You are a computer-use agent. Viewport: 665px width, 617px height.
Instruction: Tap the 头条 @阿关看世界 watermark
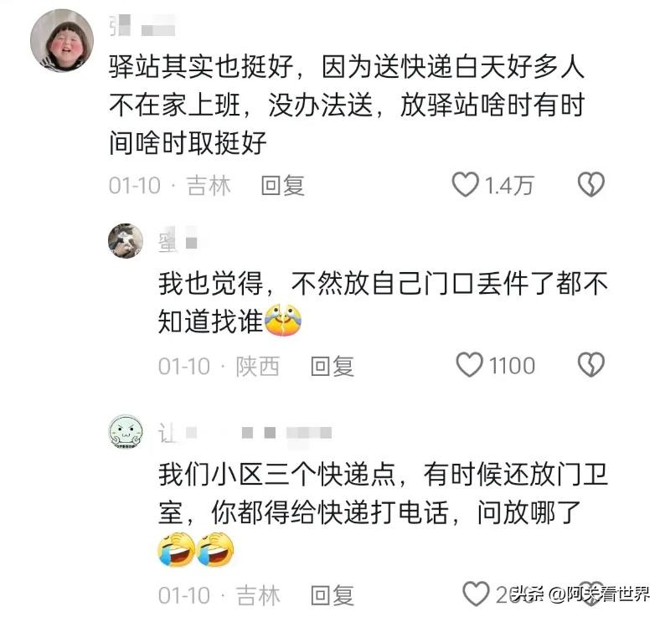point(580,594)
